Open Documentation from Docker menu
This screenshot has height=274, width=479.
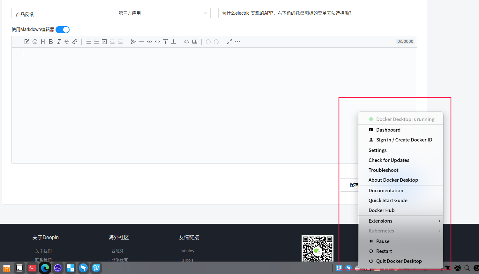coord(401,191)
